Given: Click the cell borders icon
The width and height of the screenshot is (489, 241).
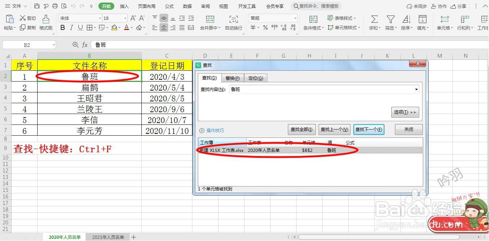Looking at the screenshot, I should tap(89, 27).
